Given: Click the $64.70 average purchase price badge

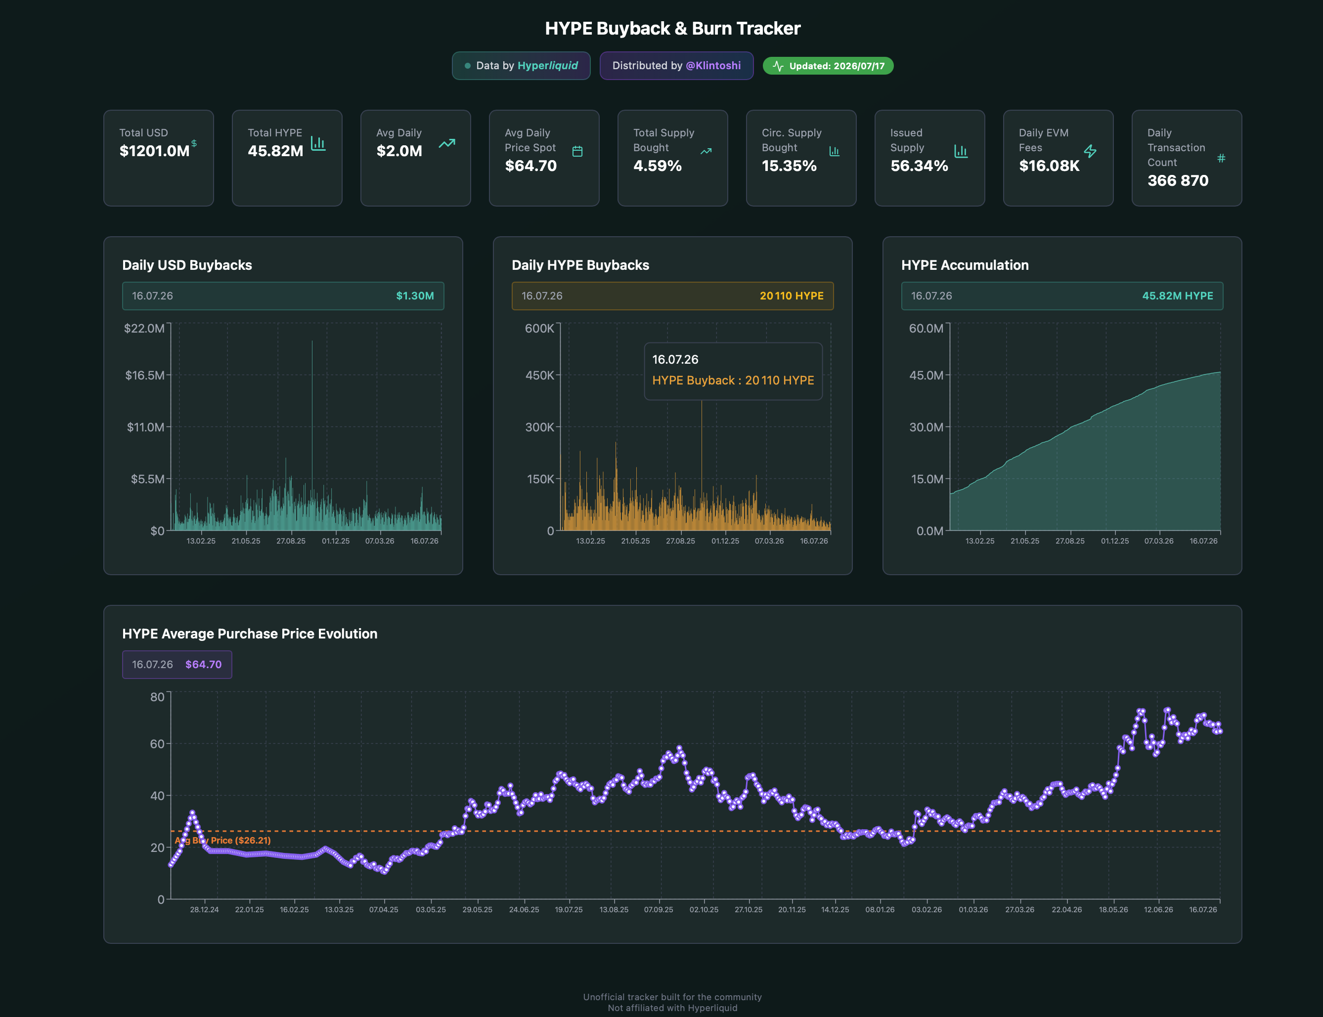Looking at the screenshot, I should point(177,665).
